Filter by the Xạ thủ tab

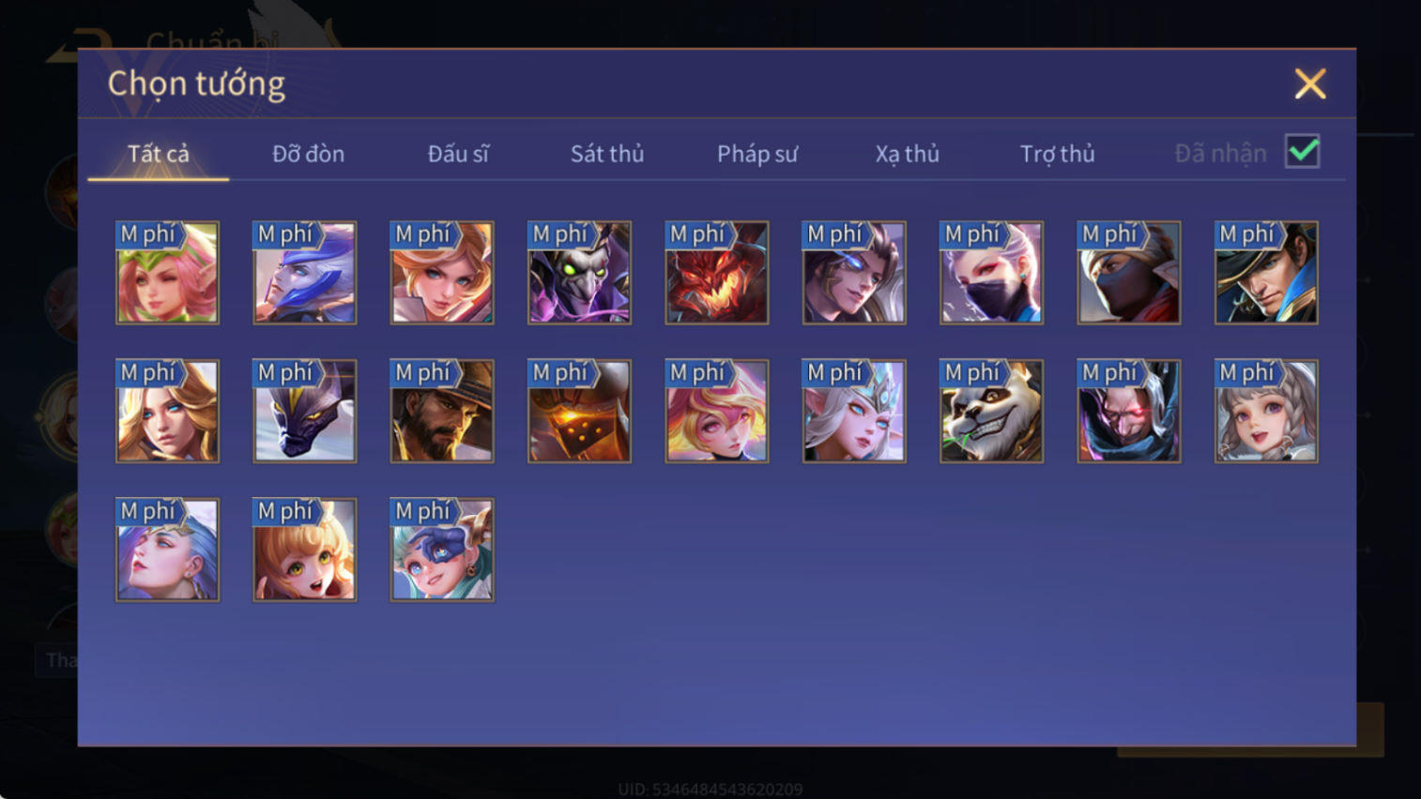pyautogui.click(x=907, y=154)
